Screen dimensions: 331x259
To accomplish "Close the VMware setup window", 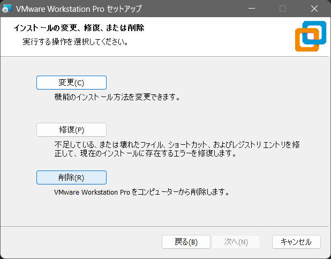I will [x=314, y=9].
